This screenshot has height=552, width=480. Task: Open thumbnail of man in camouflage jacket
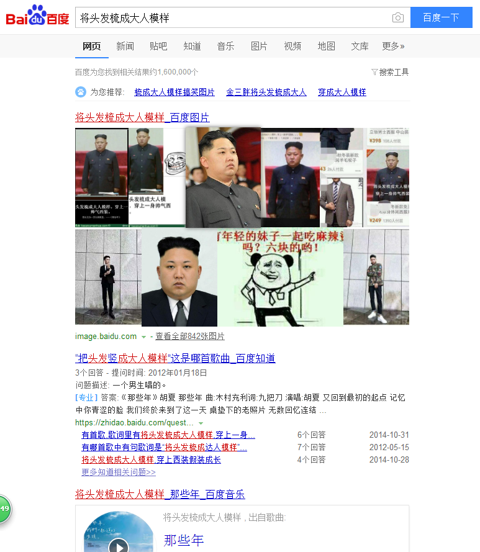click(376, 277)
